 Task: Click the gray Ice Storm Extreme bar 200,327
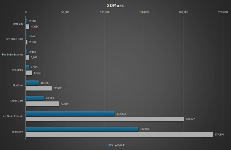[x=105, y=119]
